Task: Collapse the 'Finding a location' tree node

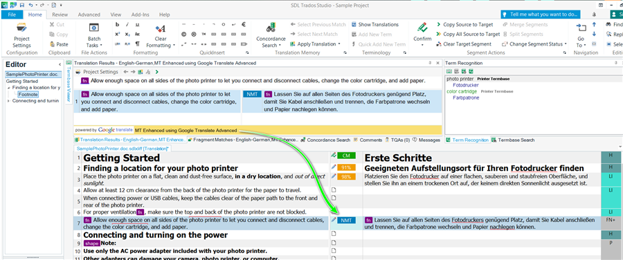Action: (x=9, y=87)
